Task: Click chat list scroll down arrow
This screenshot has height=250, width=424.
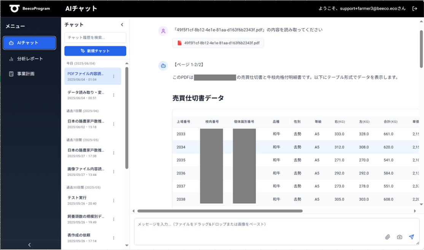Action: [x=127, y=245]
